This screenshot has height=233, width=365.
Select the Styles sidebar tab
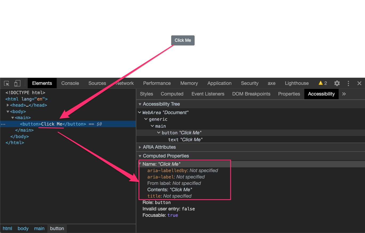pos(146,94)
